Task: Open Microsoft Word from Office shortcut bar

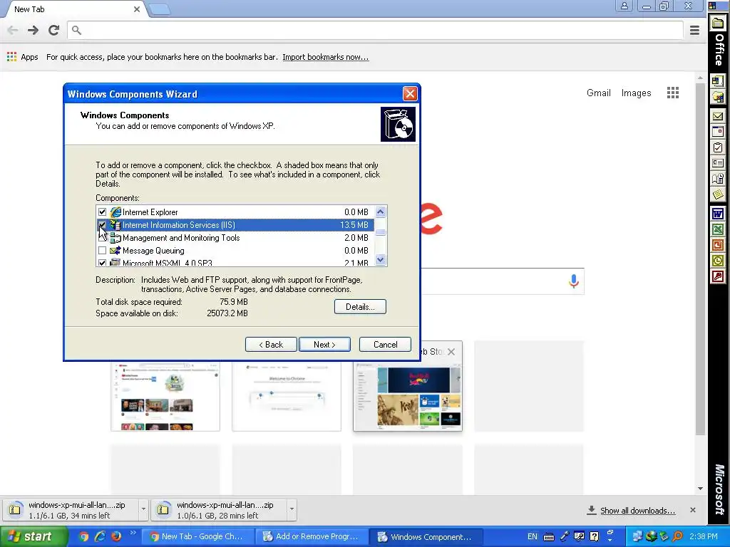Action: (x=717, y=214)
